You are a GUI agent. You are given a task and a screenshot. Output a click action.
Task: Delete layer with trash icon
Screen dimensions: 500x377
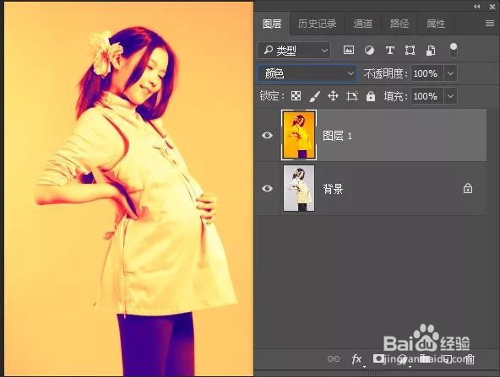[470, 359]
